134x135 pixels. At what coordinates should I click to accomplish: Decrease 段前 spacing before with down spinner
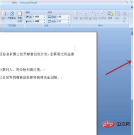coord(69,18)
